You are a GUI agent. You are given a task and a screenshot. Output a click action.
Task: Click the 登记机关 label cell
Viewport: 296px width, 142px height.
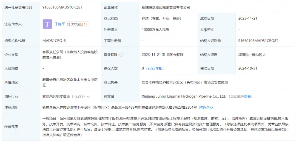120,82
